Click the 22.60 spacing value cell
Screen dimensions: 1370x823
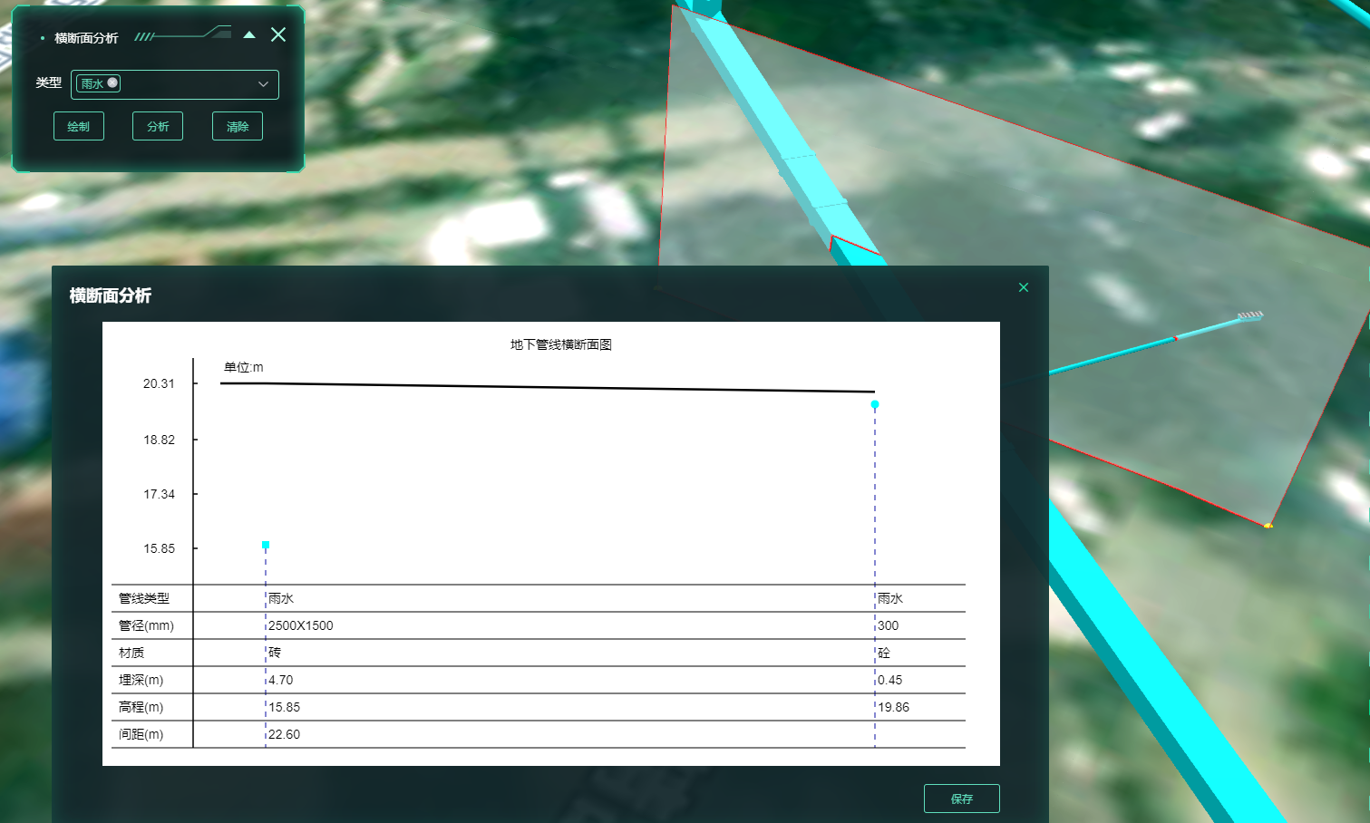[285, 734]
